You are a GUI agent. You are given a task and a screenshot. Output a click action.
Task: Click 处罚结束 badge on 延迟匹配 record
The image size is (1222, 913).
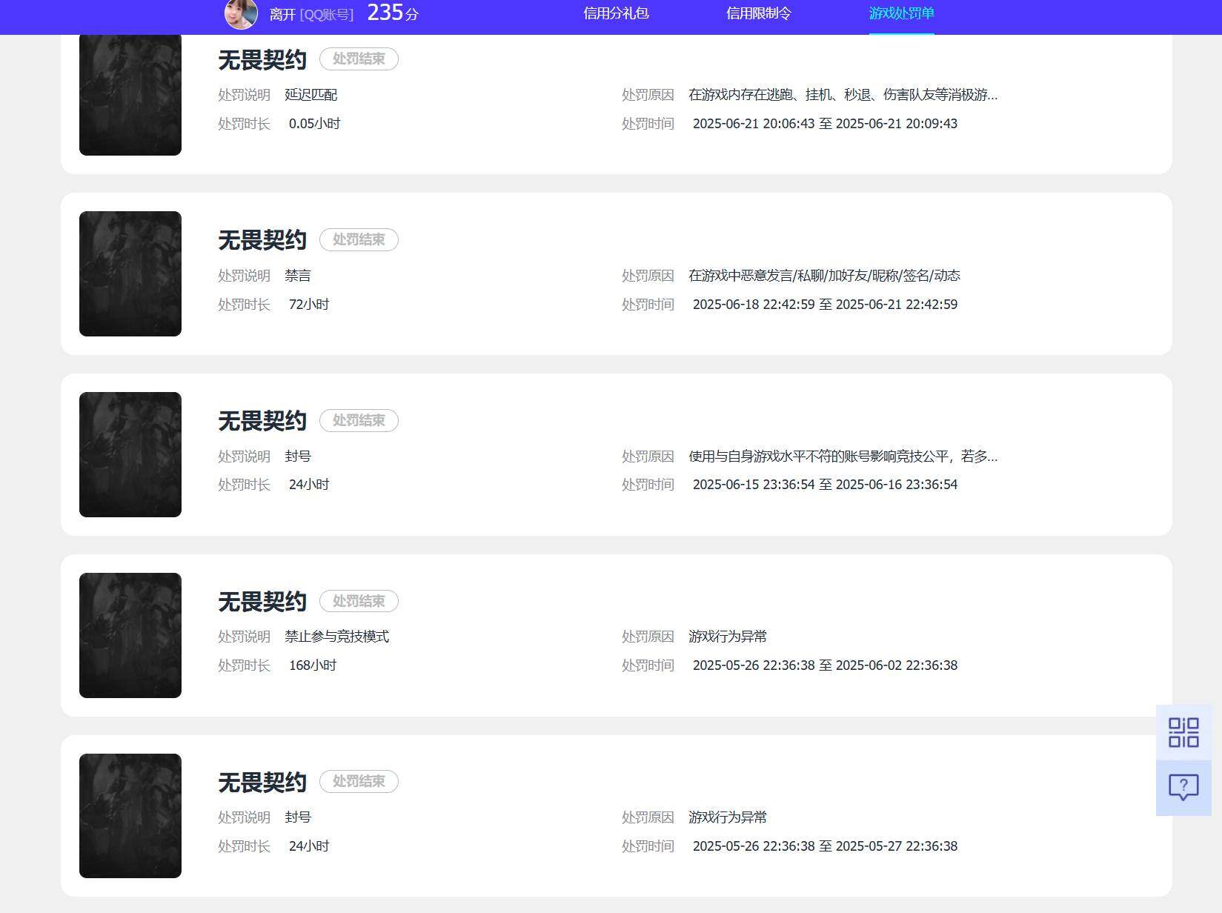pyautogui.click(x=359, y=59)
